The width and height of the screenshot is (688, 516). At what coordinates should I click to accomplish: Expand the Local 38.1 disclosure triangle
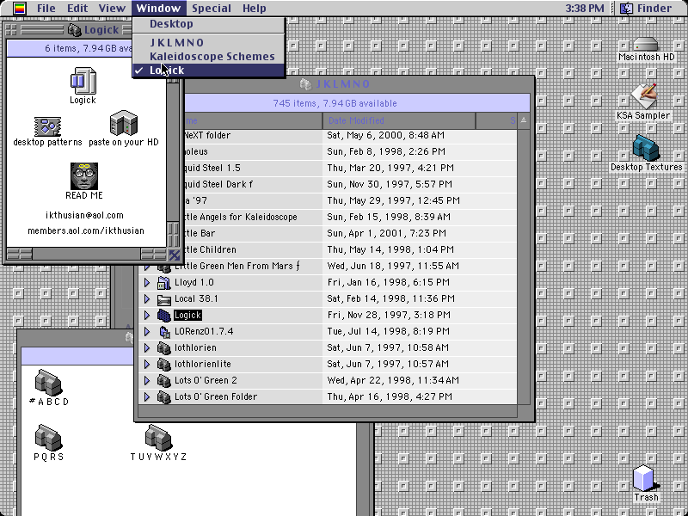147,299
